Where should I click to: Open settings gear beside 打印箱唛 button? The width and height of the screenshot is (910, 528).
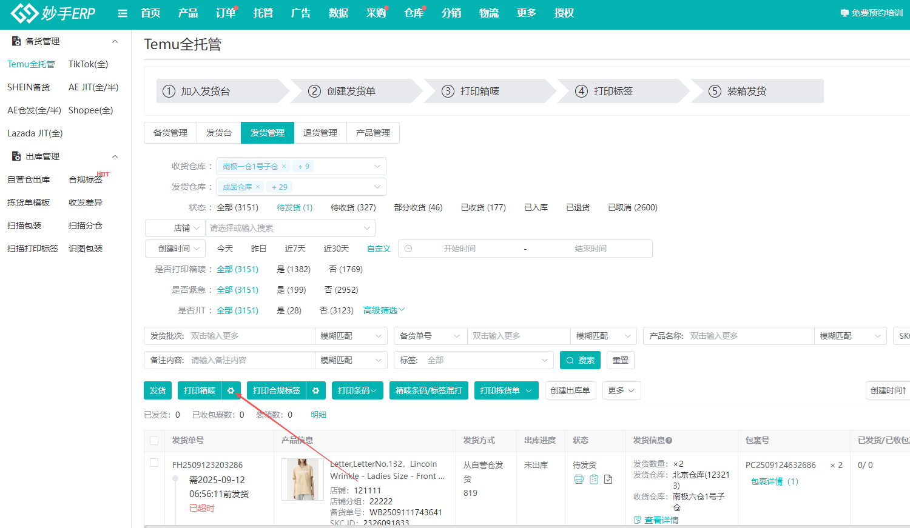[231, 391]
